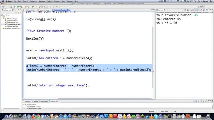214x120 pixels.
Task: Open the Run menu
Action: tap(63, 1)
